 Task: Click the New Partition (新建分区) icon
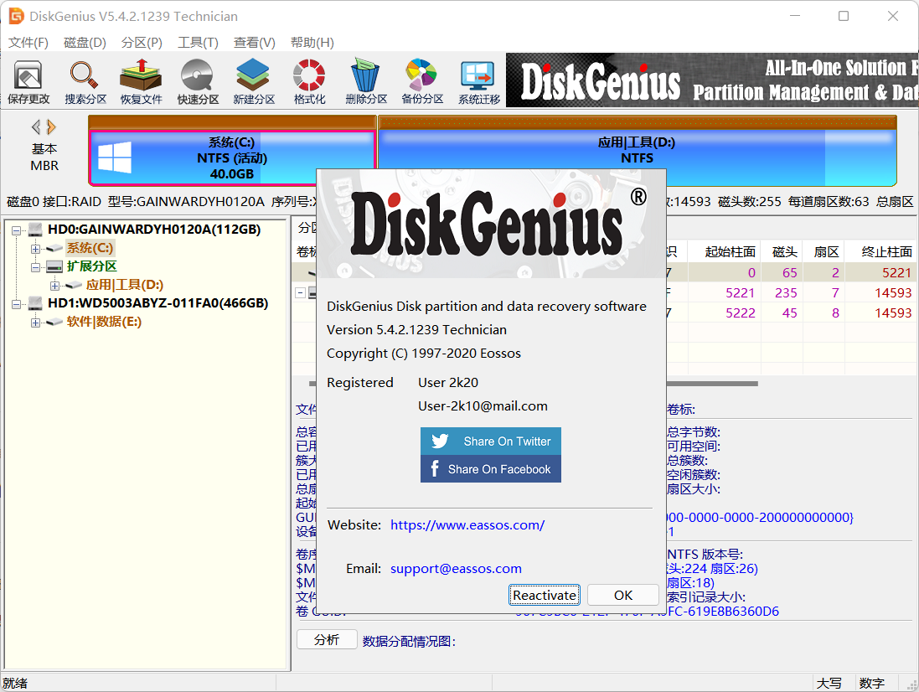click(x=254, y=82)
